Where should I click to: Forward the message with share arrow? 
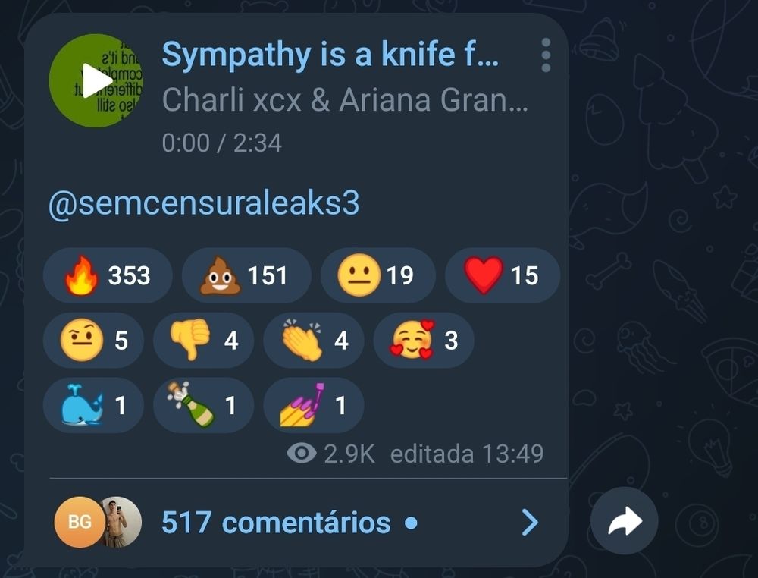pos(624,521)
